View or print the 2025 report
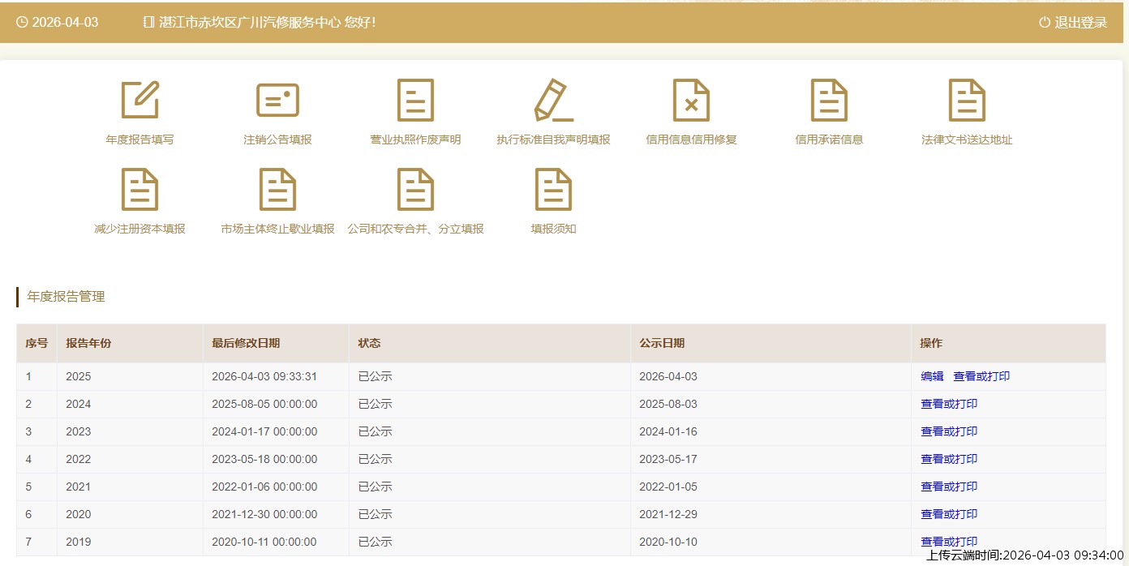 click(981, 376)
